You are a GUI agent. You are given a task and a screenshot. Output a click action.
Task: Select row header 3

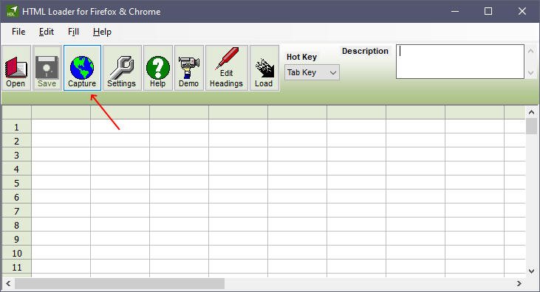pyautogui.click(x=16, y=155)
